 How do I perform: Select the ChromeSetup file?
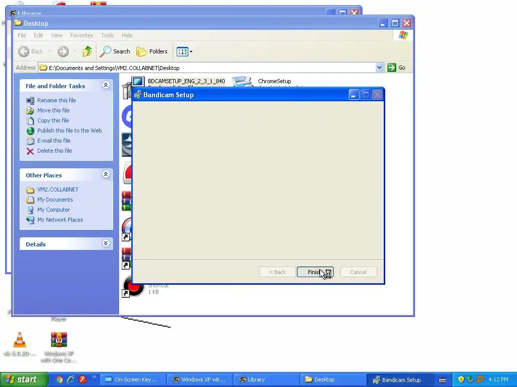(274, 81)
